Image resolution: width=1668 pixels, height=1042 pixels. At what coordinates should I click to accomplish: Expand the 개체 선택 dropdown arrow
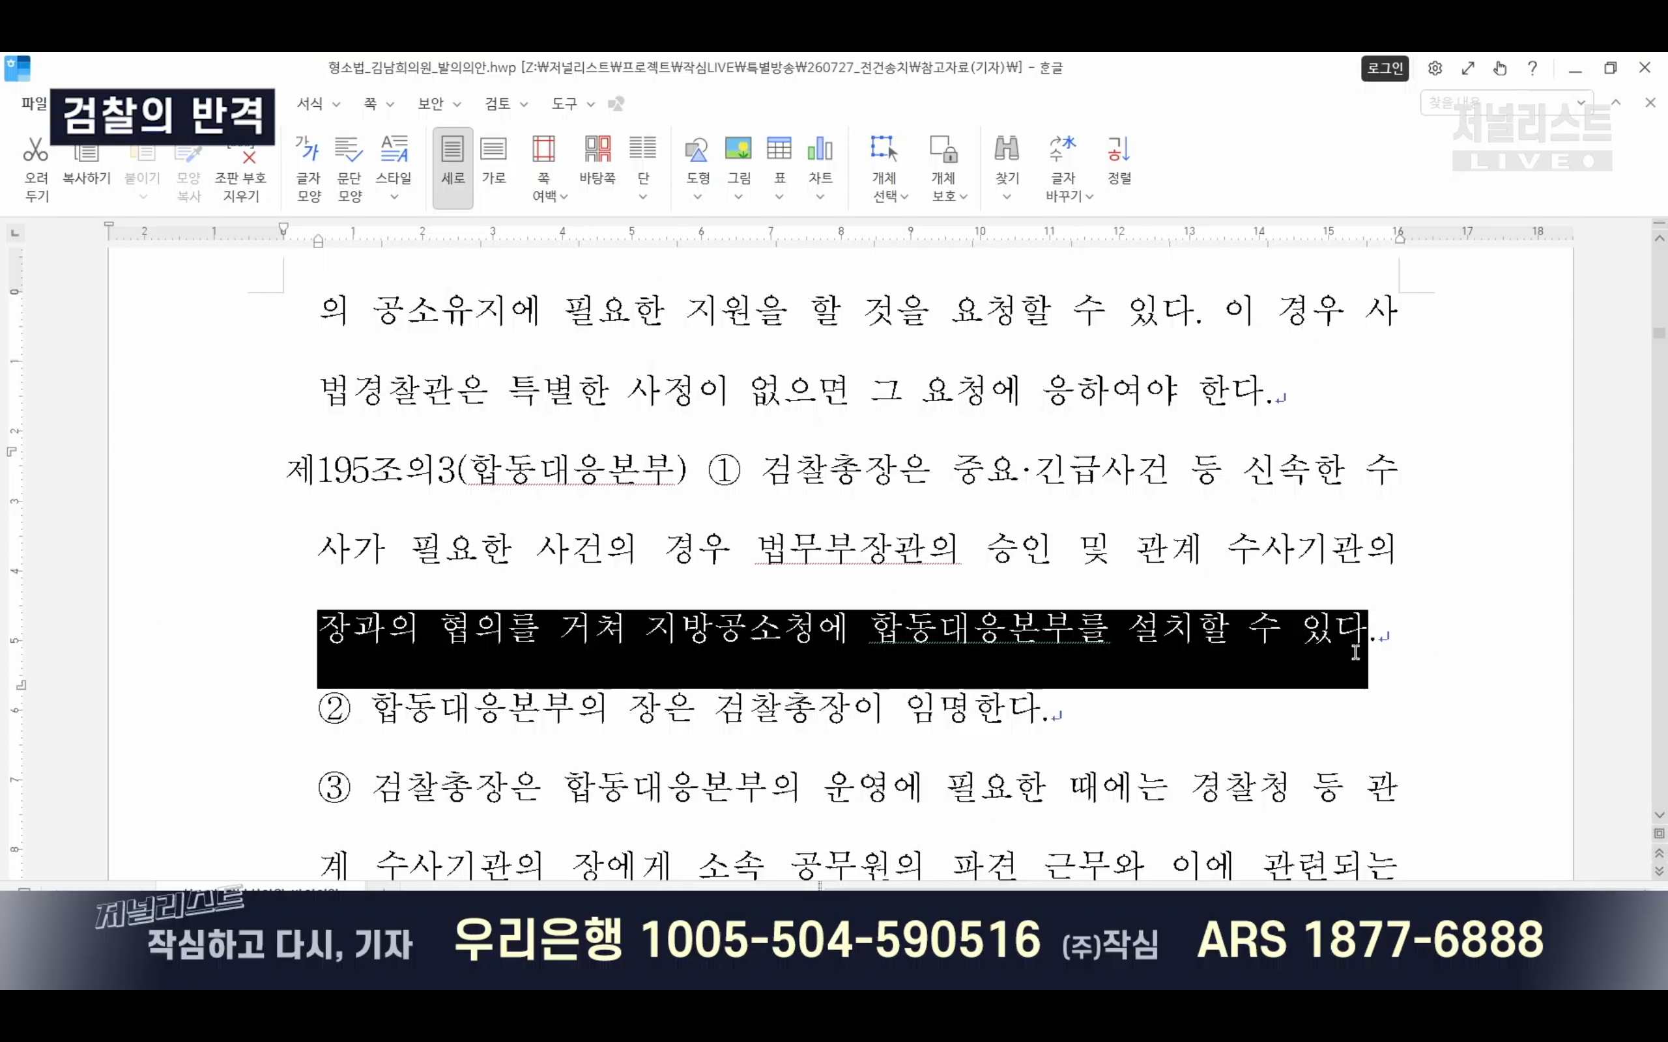tap(904, 197)
